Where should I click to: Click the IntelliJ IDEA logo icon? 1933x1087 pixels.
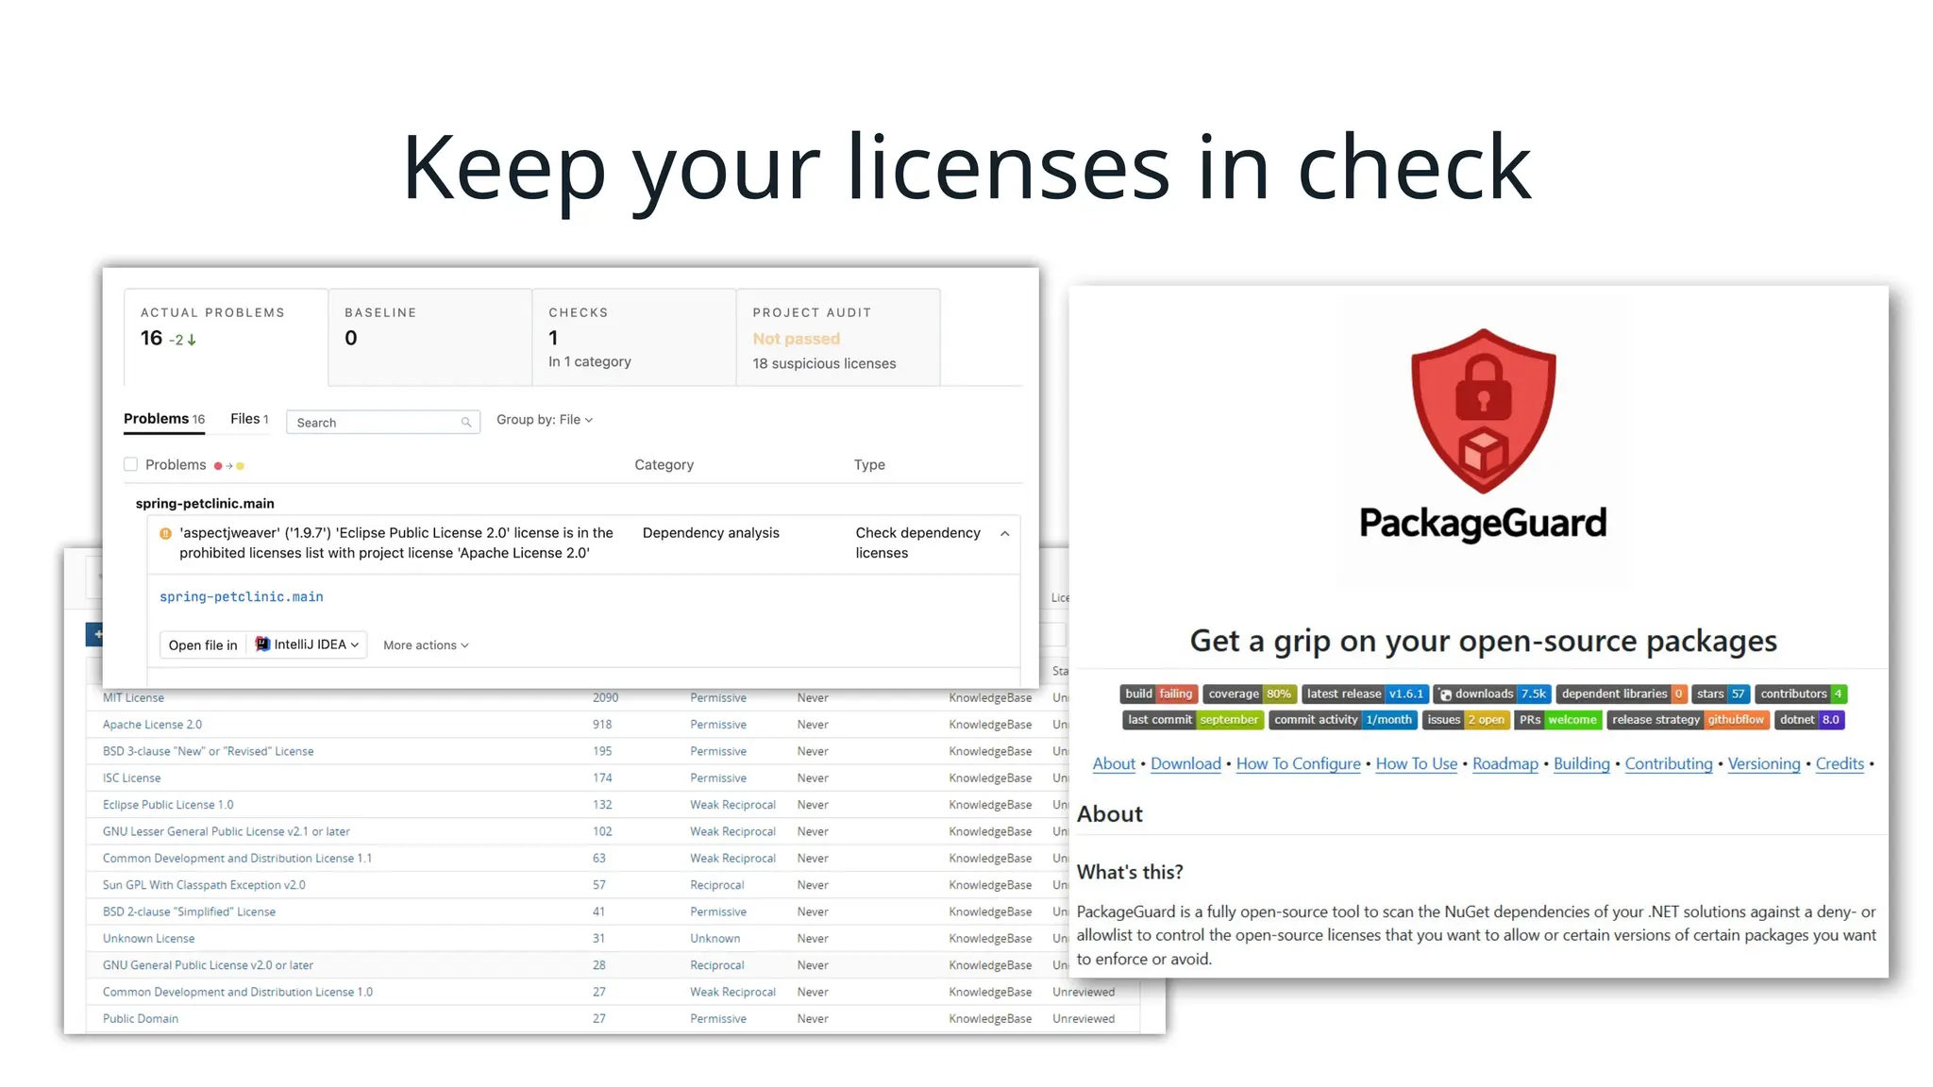coord(262,644)
